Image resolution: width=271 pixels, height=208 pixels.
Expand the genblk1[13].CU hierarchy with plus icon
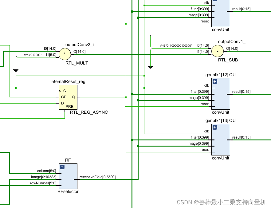click(x=215, y=127)
